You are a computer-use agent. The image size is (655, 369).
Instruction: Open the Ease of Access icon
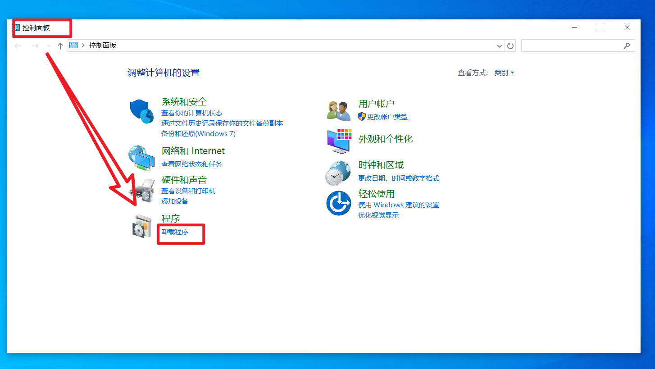tap(338, 203)
